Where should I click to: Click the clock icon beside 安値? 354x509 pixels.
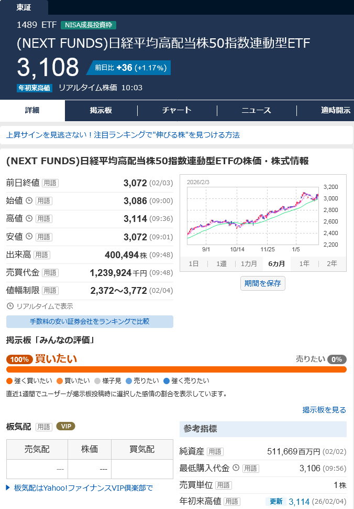tap(29, 237)
